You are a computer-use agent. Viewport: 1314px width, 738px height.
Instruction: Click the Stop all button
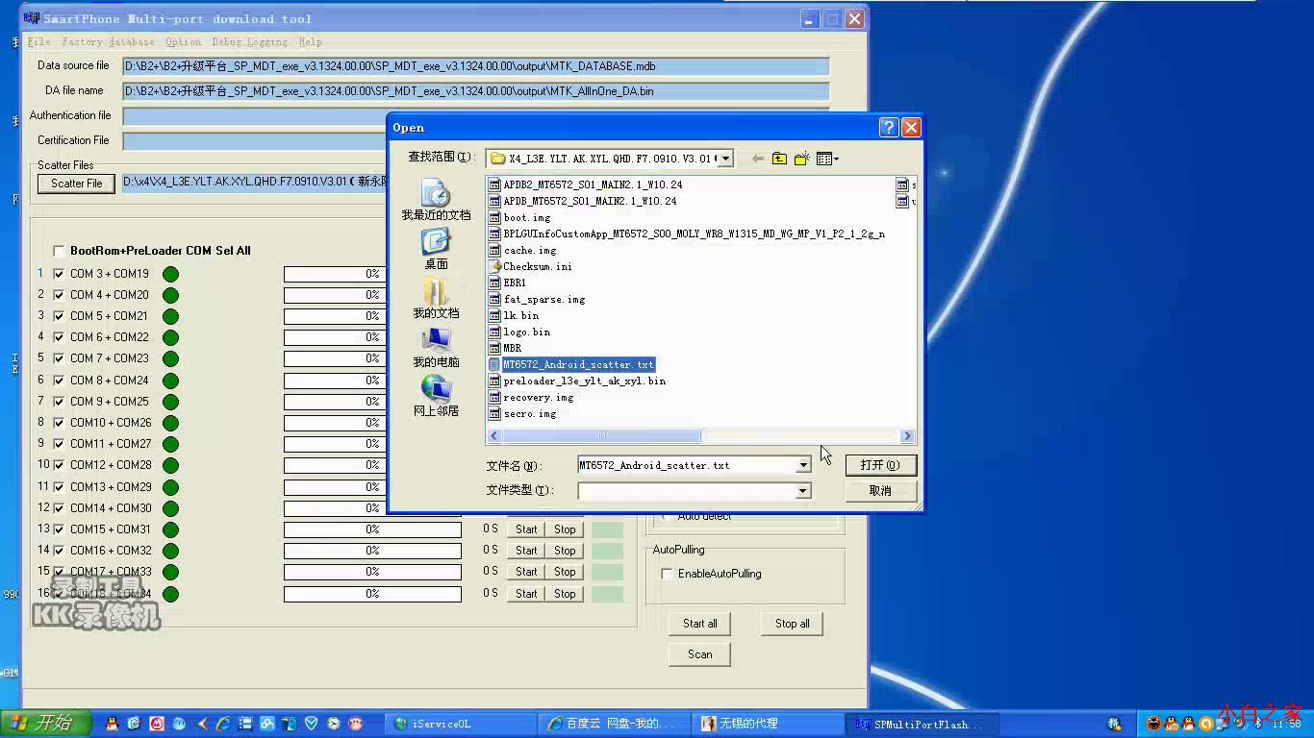[x=792, y=624]
